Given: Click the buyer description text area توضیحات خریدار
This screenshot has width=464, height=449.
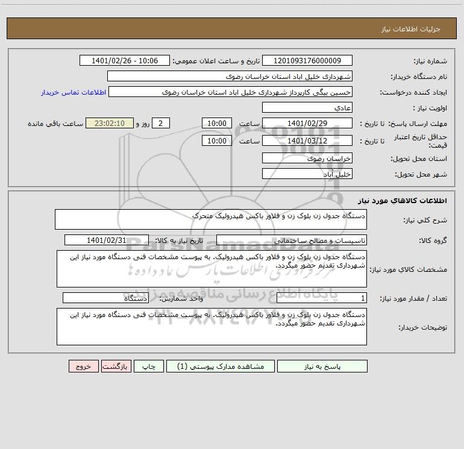Looking at the screenshot, I should 212,327.
